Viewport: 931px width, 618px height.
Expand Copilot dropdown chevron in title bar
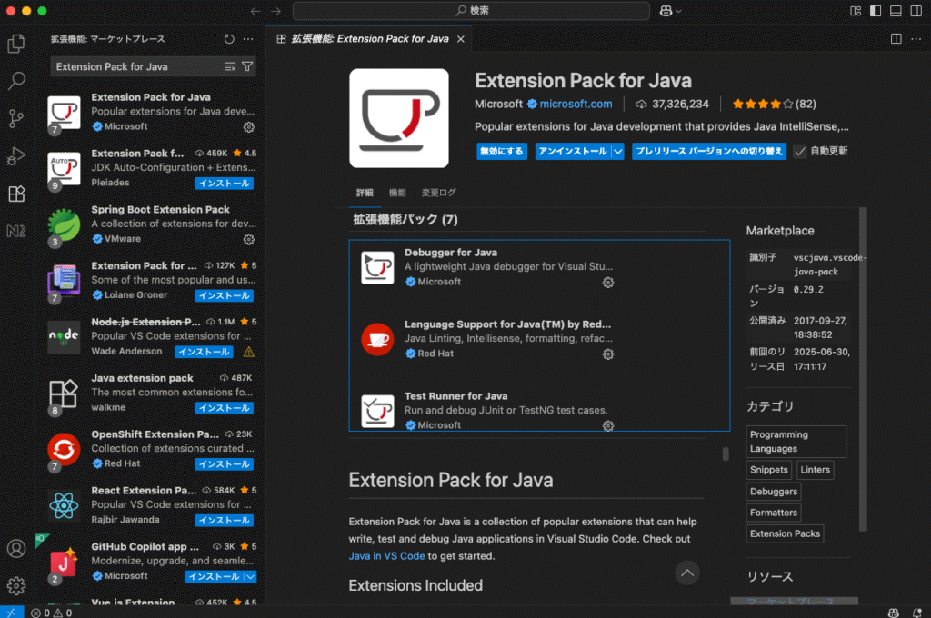coord(678,11)
